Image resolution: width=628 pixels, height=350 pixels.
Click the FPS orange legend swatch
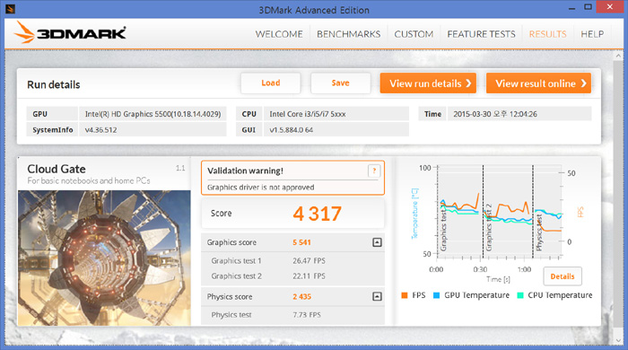404,295
